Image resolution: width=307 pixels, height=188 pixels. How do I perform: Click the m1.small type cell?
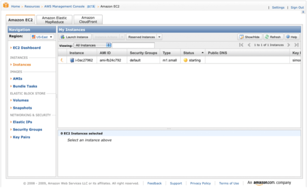point(170,60)
